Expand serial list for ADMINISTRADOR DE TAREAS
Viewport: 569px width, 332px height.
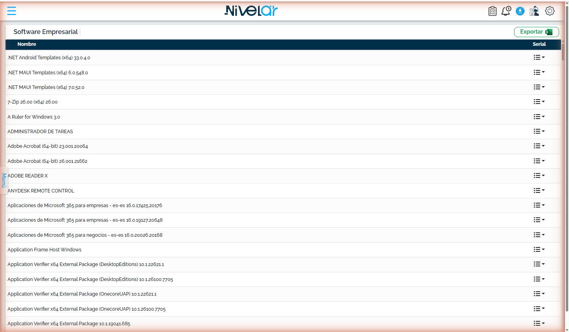pyautogui.click(x=539, y=131)
